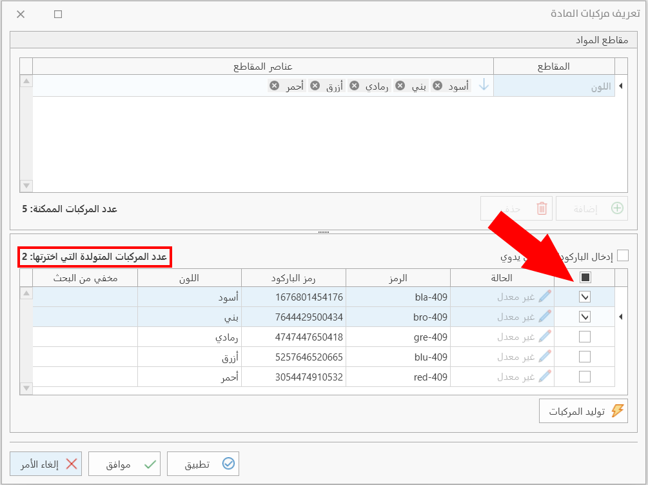
Task: Select the red-409 code cell
Action: pyautogui.click(x=398, y=377)
